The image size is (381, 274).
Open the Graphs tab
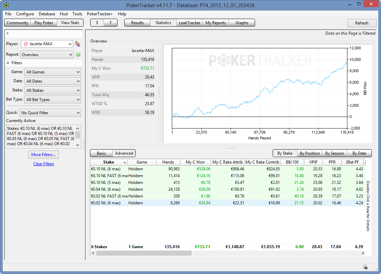(242, 23)
